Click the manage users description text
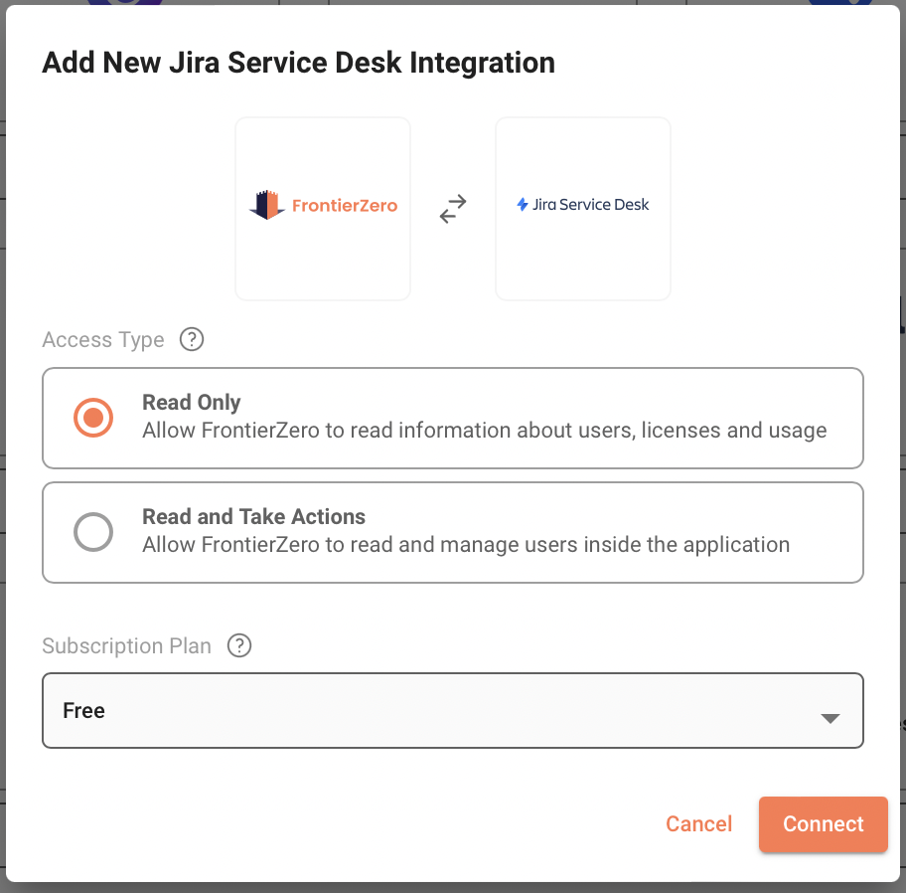The width and height of the screenshot is (906, 893). (x=465, y=545)
